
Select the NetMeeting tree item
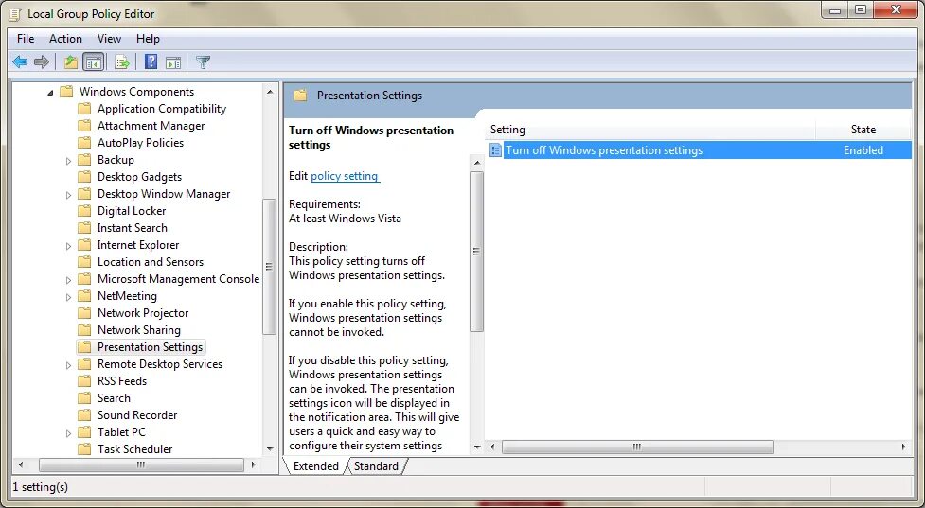127,296
